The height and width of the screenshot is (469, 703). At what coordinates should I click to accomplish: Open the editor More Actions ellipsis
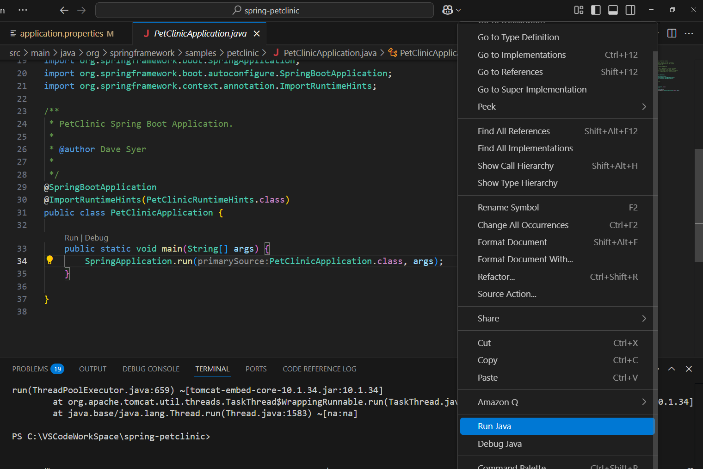pos(689,33)
